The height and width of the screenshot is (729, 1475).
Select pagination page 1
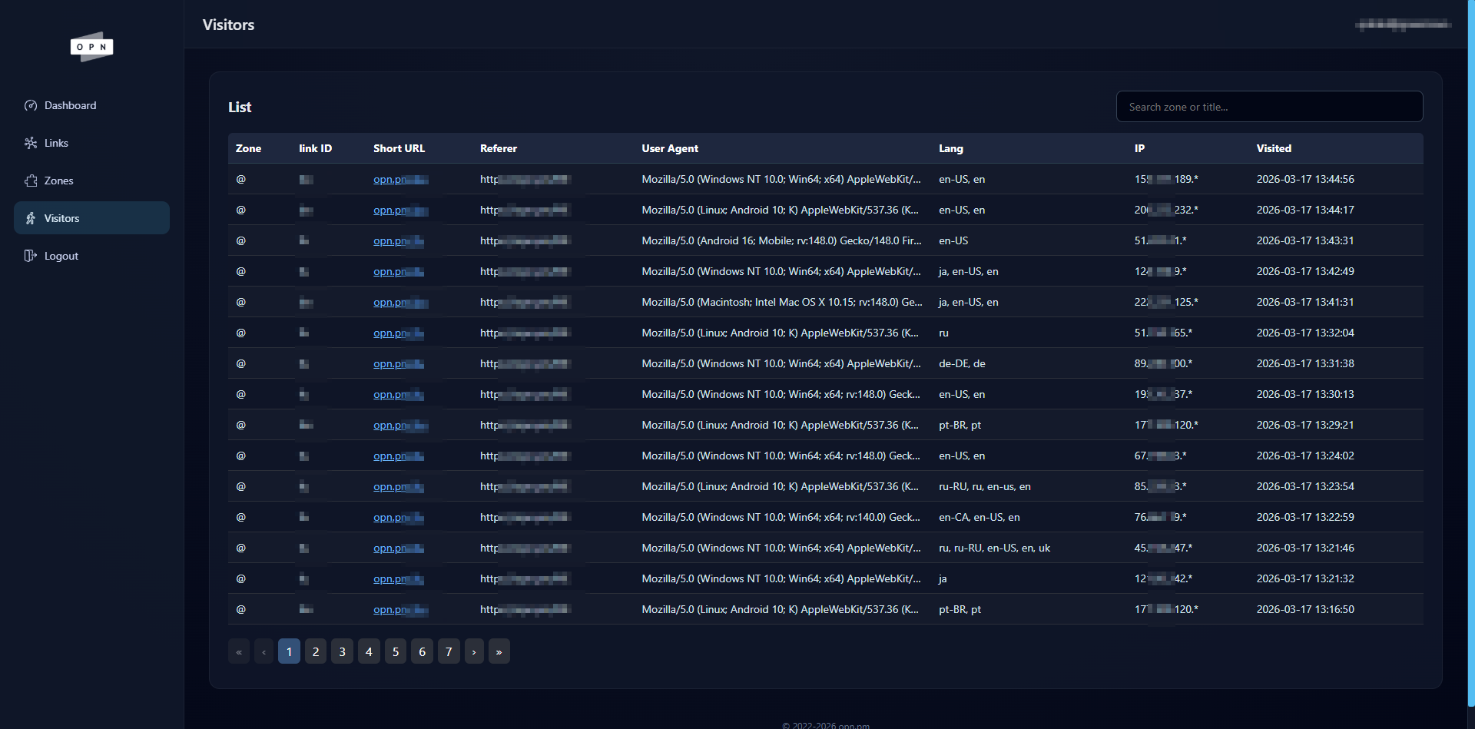coord(289,651)
